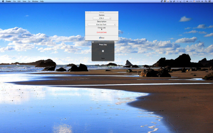This screenshot has width=213, height=133.
Task: Open the Apple menu
Action: tap(3, 1)
